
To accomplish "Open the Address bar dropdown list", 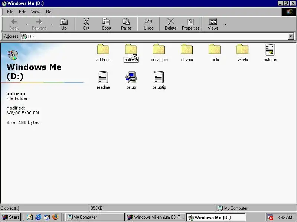I will (x=291, y=36).
